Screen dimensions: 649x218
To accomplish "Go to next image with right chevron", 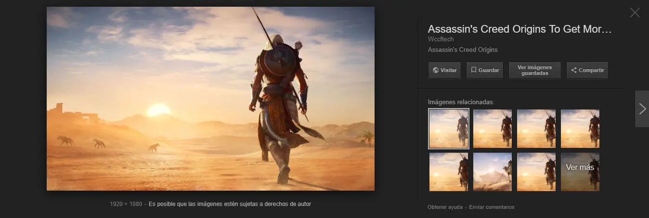I will click(x=642, y=109).
